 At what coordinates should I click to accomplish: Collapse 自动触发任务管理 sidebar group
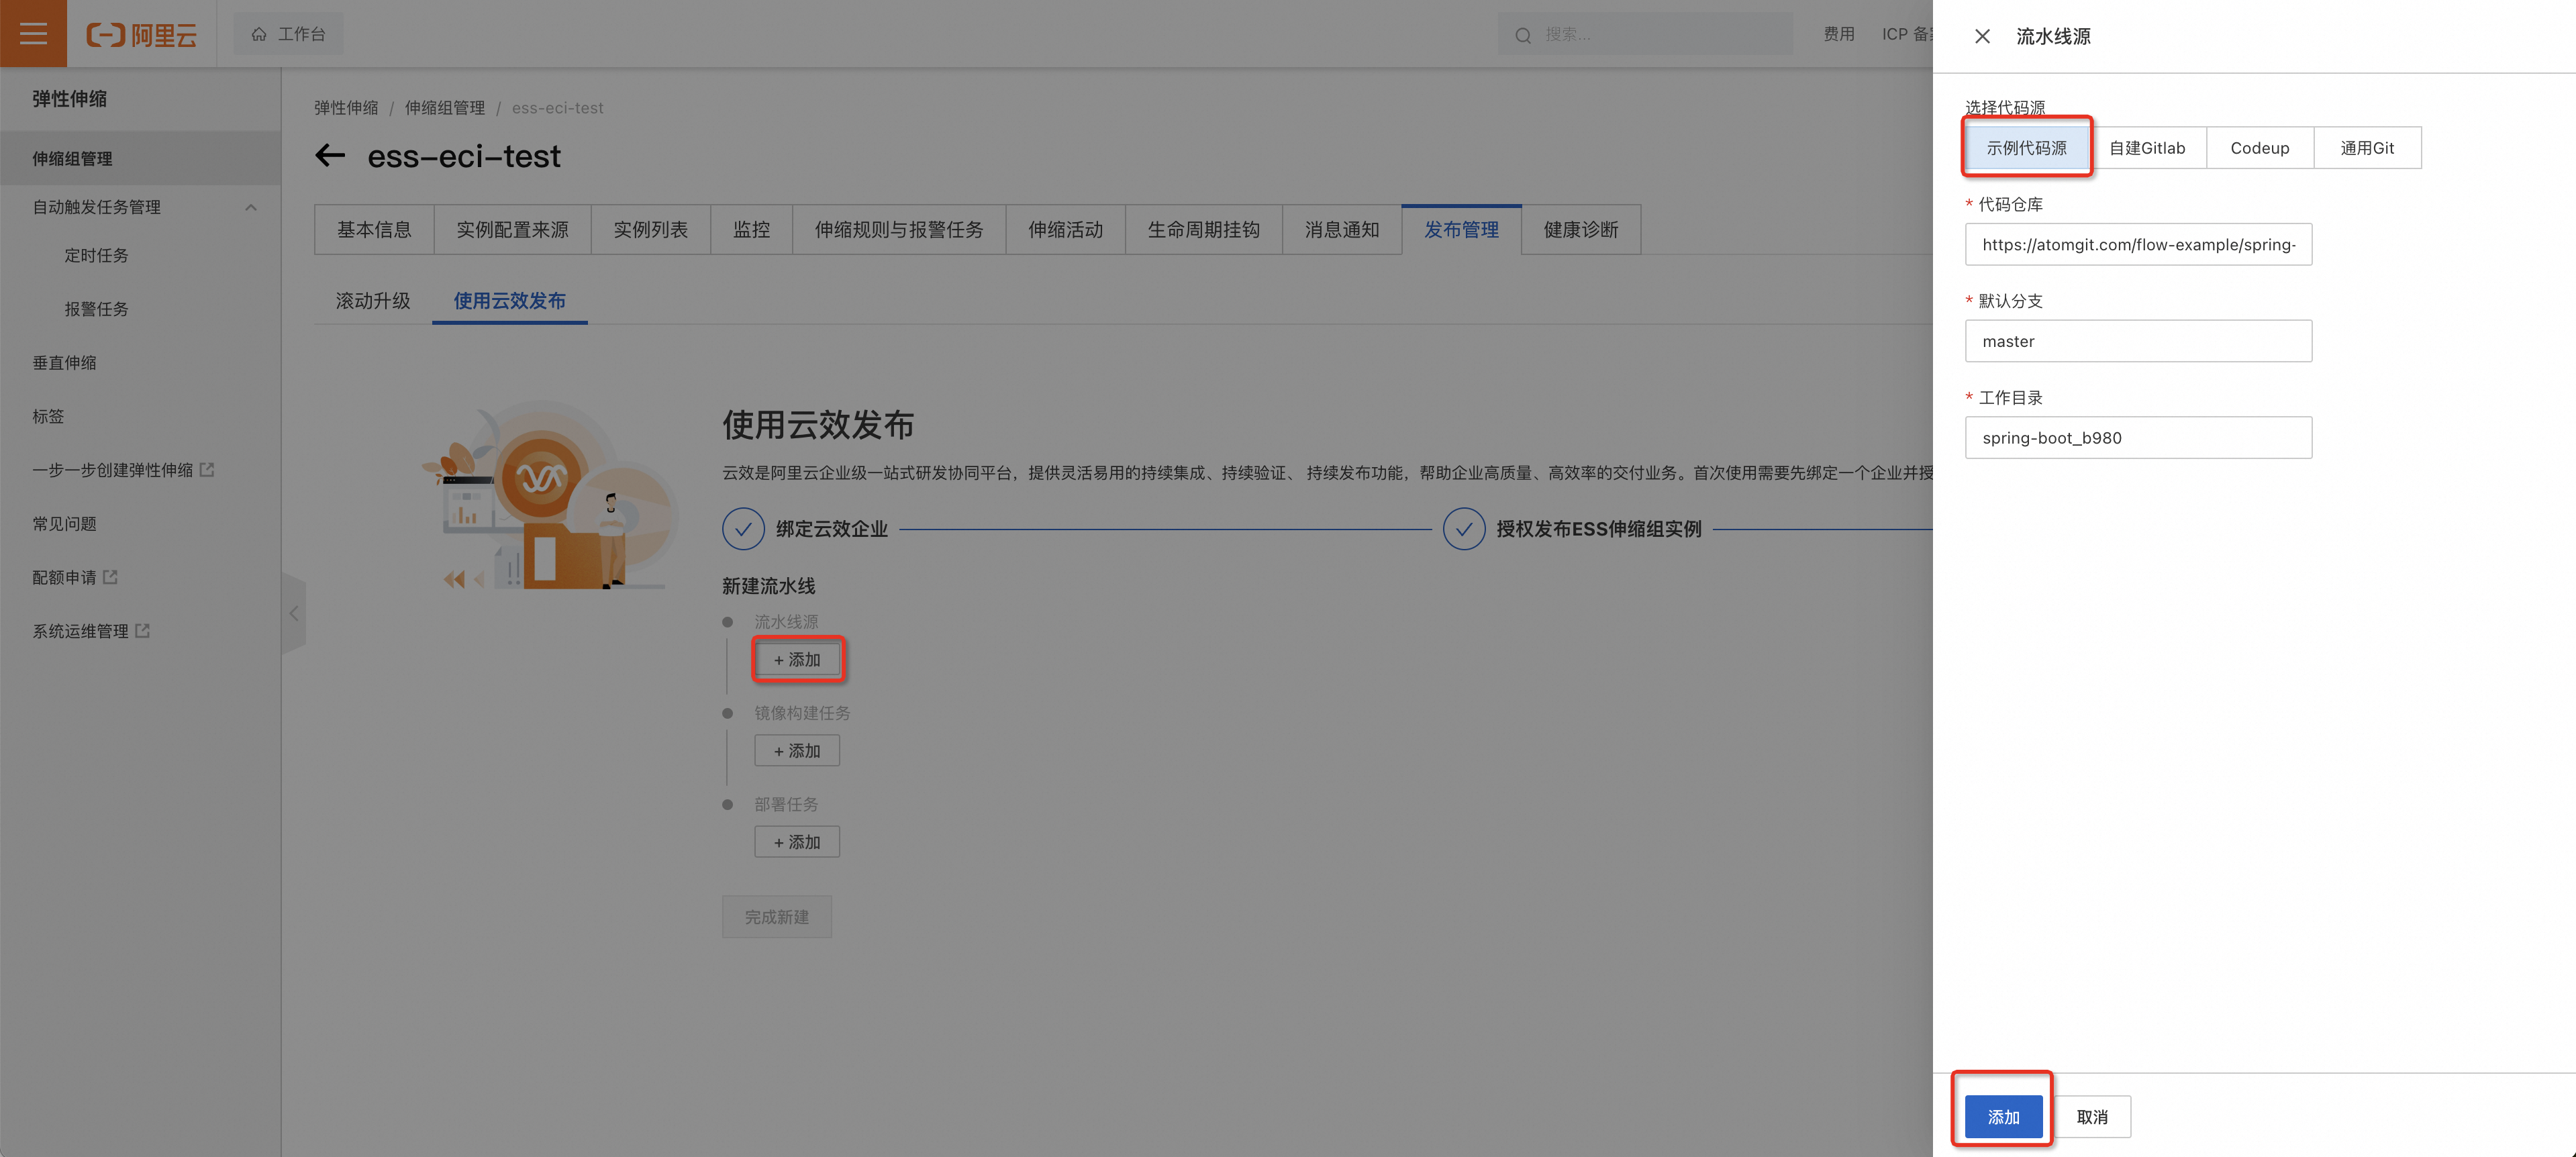click(250, 207)
